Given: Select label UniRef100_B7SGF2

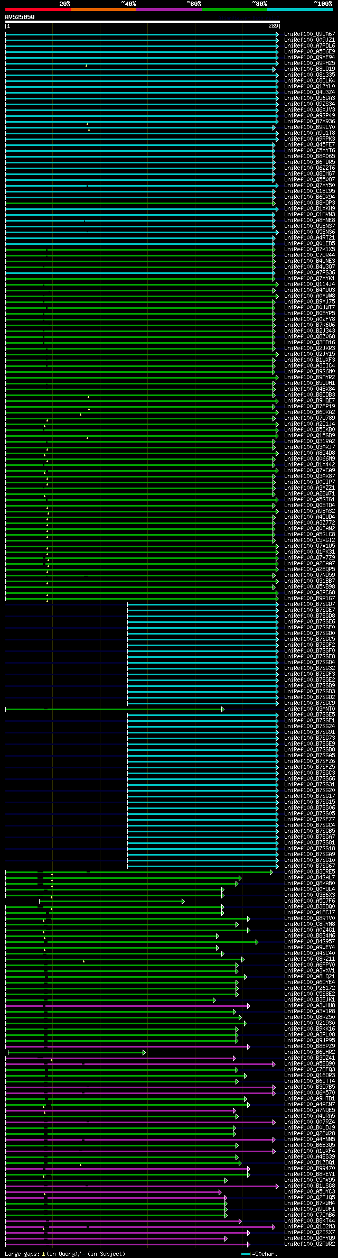Looking at the screenshot, I should (309, 645).
